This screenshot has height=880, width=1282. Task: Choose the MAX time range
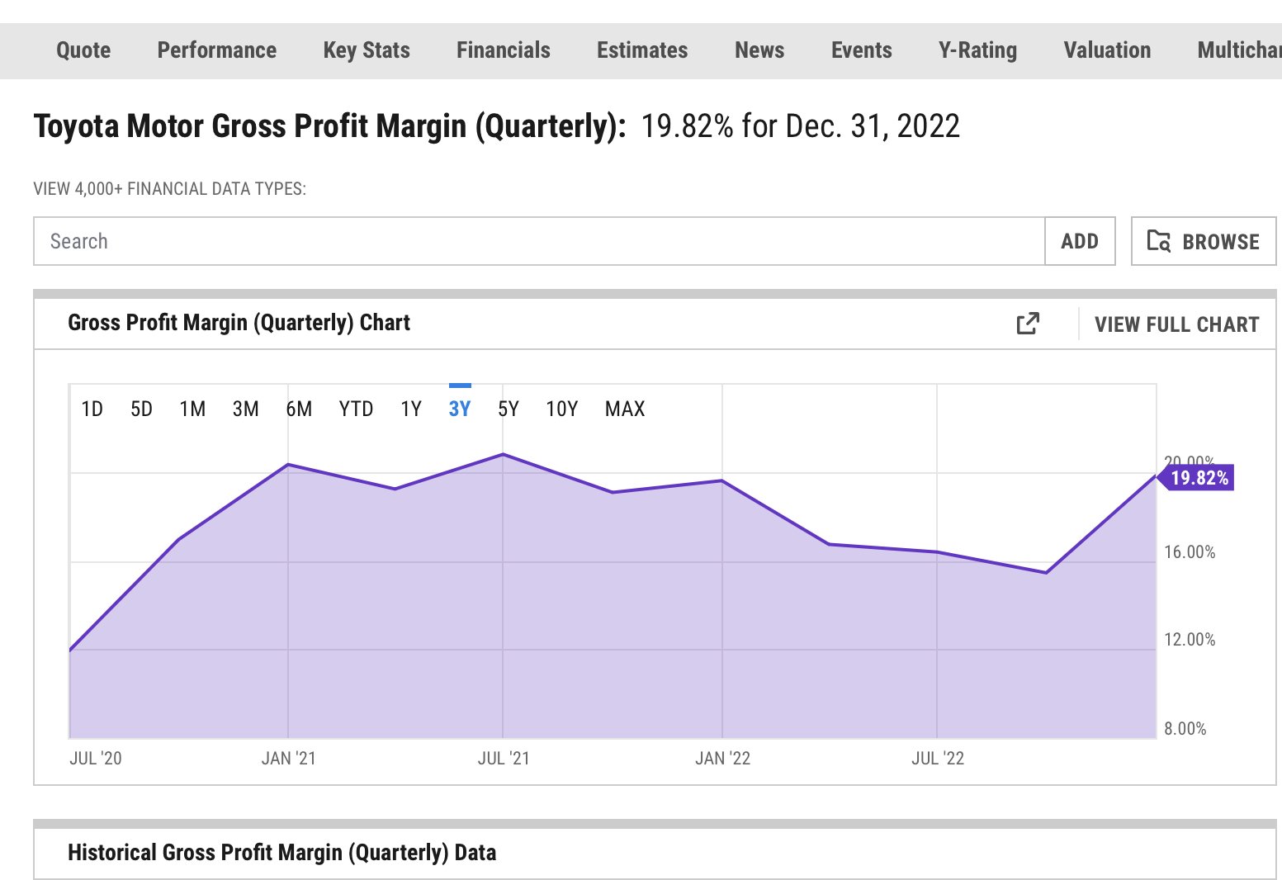coord(625,409)
